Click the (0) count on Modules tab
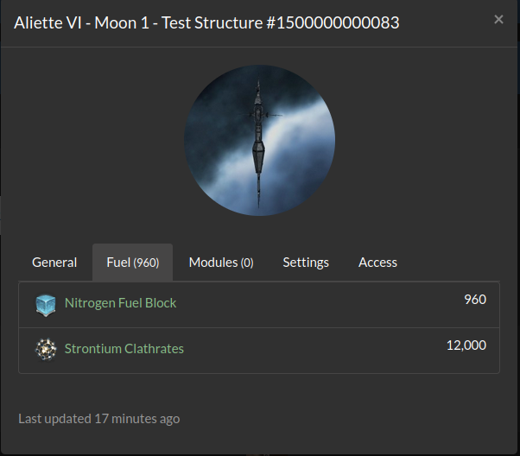 (246, 263)
